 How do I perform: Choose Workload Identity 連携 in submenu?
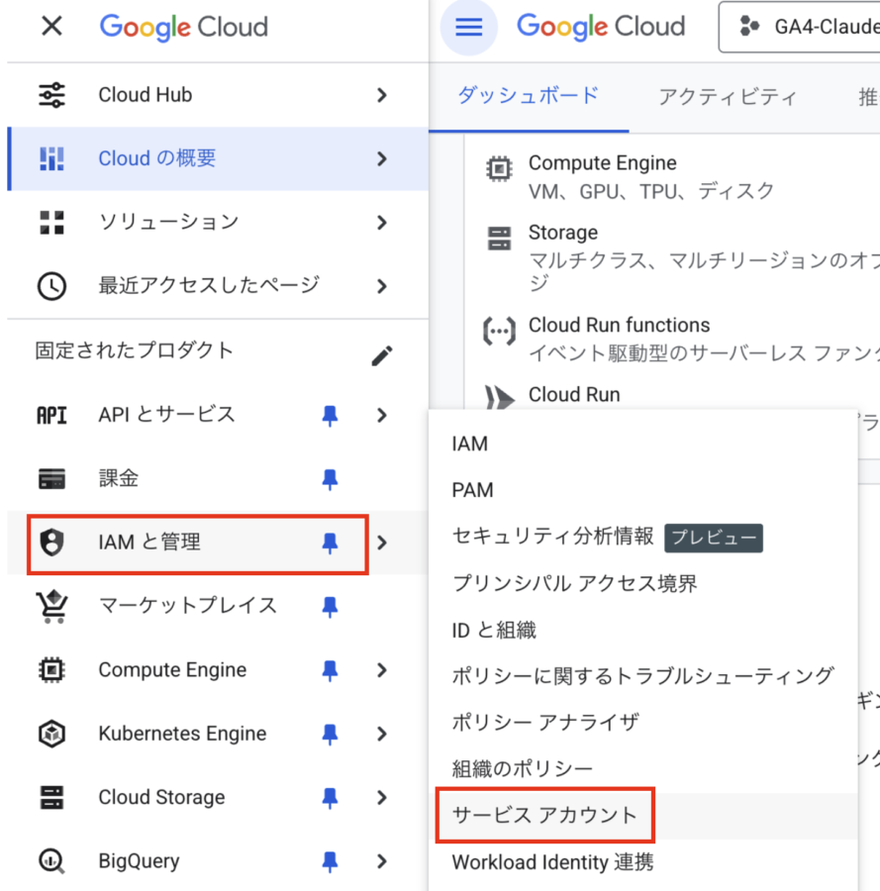[x=552, y=862]
